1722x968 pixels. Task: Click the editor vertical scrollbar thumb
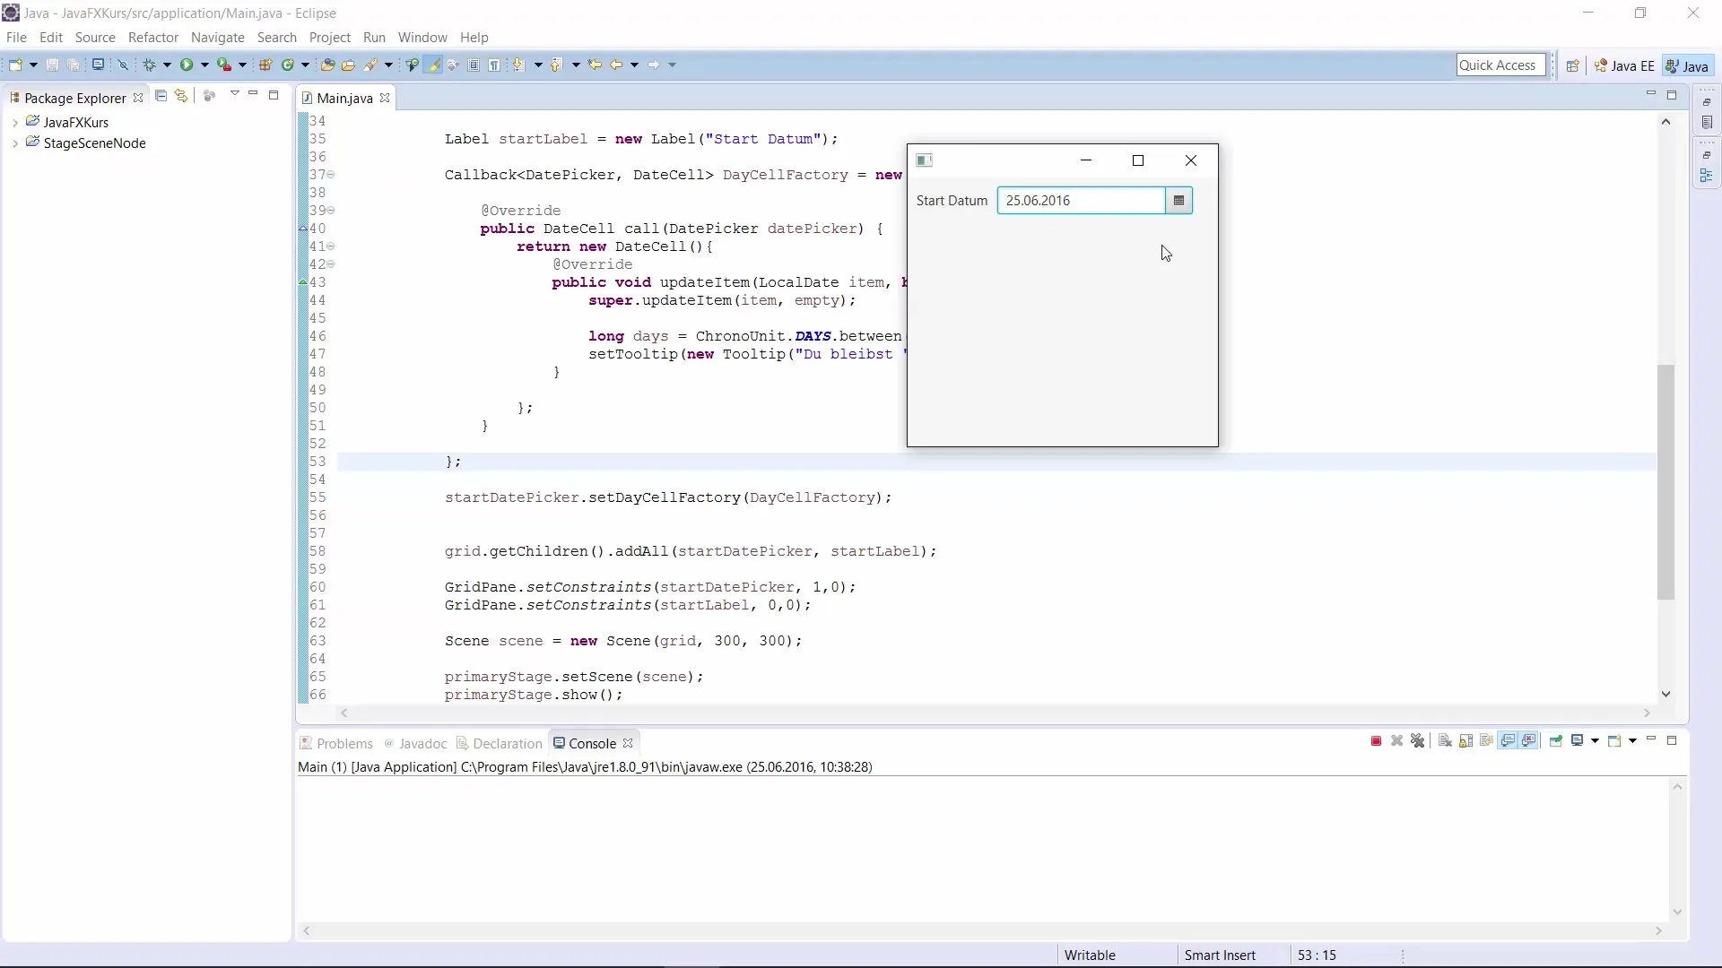(x=1665, y=481)
